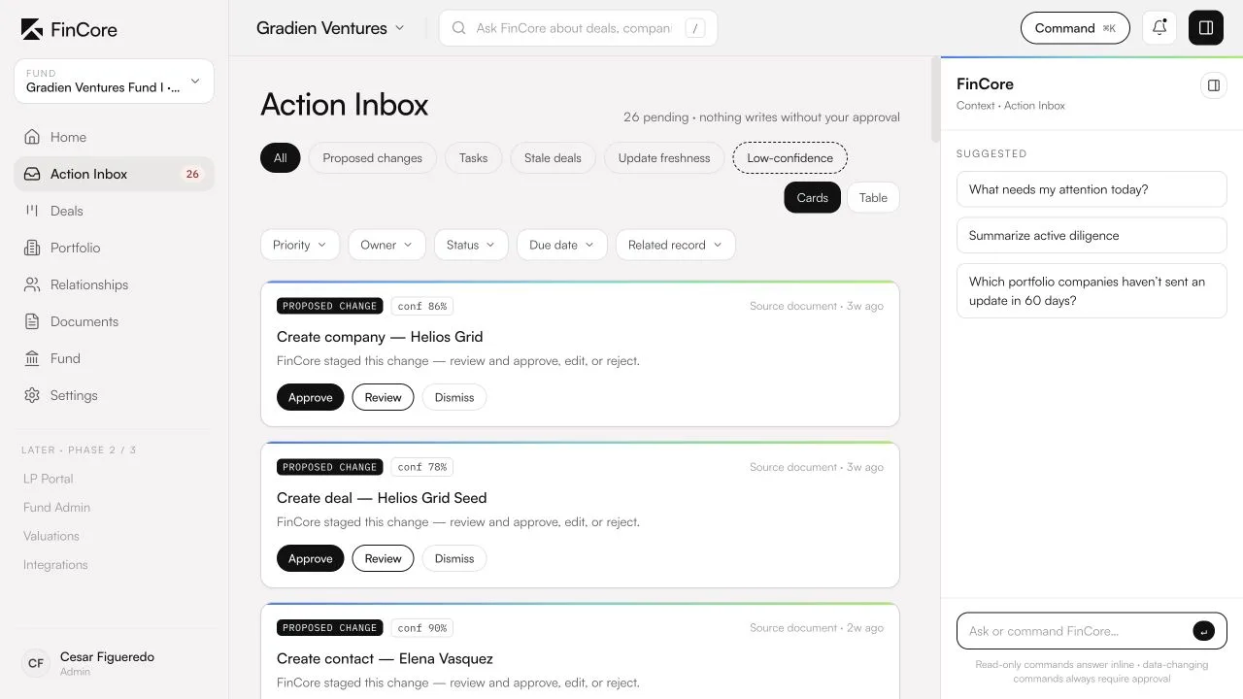
Task: Review Create deal Helios Grid Seed
Action: [x=384, y=558]
